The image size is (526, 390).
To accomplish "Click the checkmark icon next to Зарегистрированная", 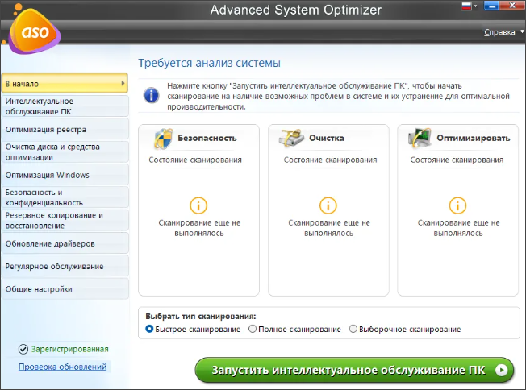I will point(23,349).
